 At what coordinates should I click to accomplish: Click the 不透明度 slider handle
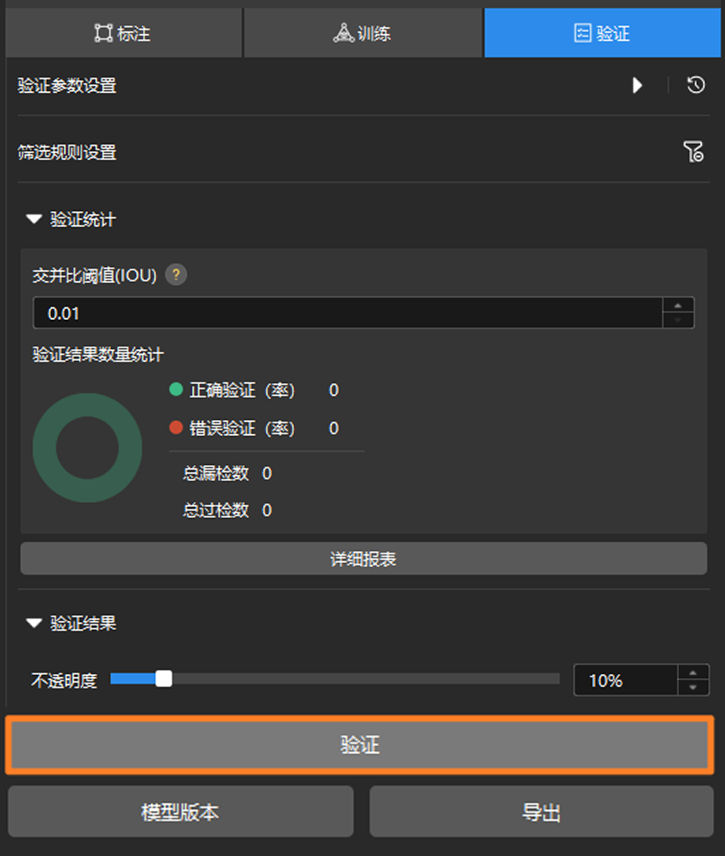click(x=164, y=679)
